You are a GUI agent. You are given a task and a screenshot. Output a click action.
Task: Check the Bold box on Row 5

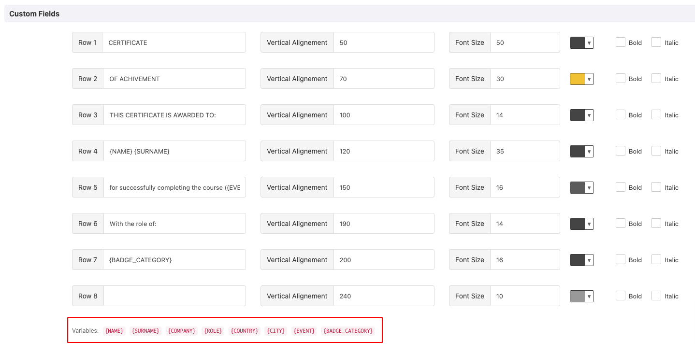point(621,187)
